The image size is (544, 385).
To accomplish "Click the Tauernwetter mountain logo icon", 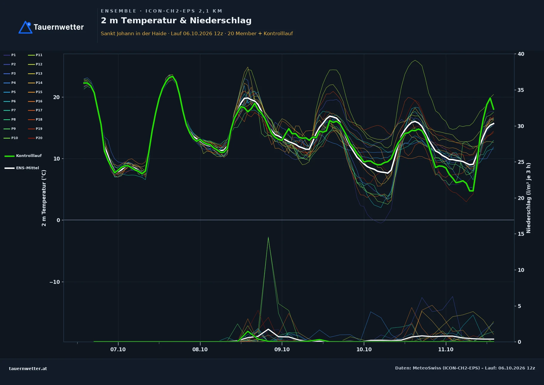I will pos(25,27).
